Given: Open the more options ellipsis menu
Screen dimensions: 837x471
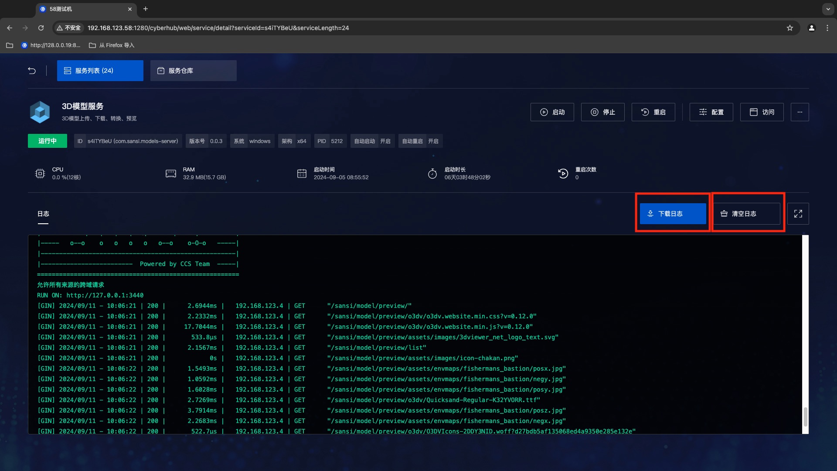Looking at the screenshot, I should coord(800,112).
